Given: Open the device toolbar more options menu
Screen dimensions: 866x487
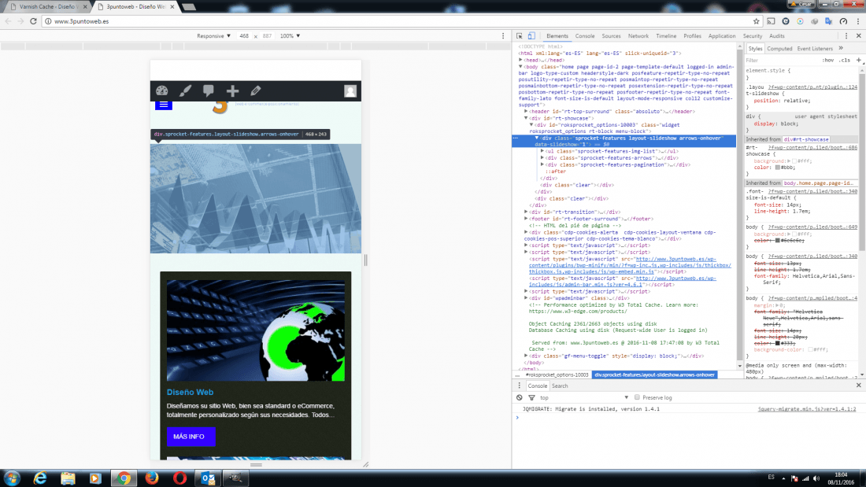Looking at the screenshot, I should coord(502,36).
